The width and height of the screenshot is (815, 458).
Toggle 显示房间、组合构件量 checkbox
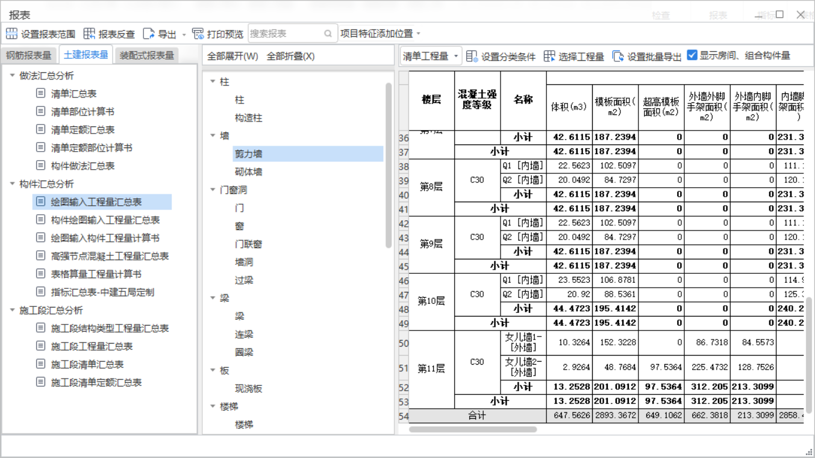pos(692,55)
